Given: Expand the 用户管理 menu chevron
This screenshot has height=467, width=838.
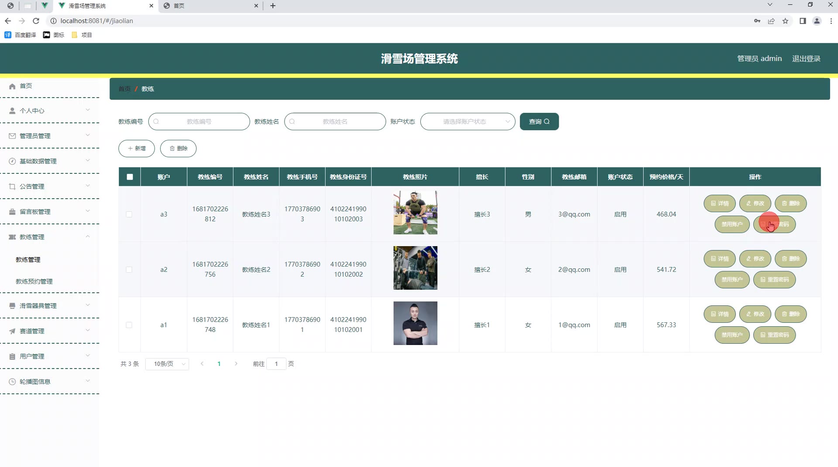Looking at the screenshot, I should [x=88, y=356].
